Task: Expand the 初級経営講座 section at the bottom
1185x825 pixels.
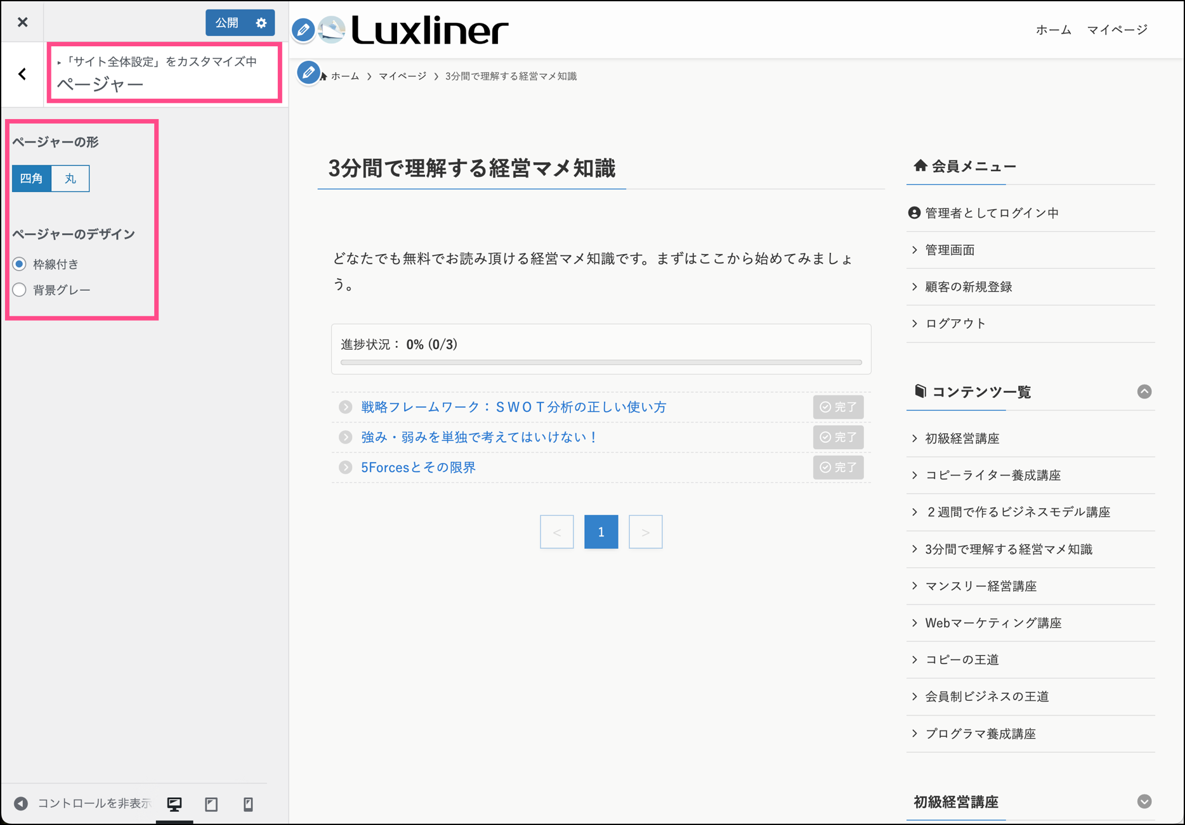Action: 1144,802
